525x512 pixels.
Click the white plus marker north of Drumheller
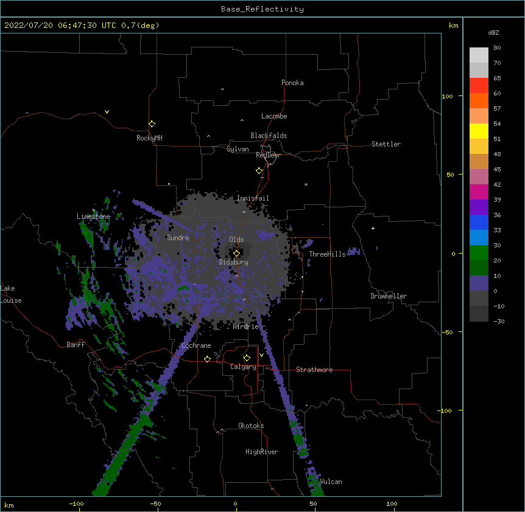coord(373,228)
